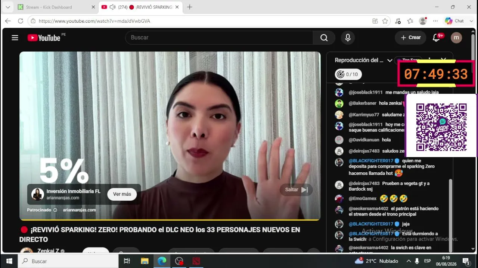Screen dimensions: 478x268
Task: Open browser settings and more menu
Action: pyautogui.click(x=435, y=21)
